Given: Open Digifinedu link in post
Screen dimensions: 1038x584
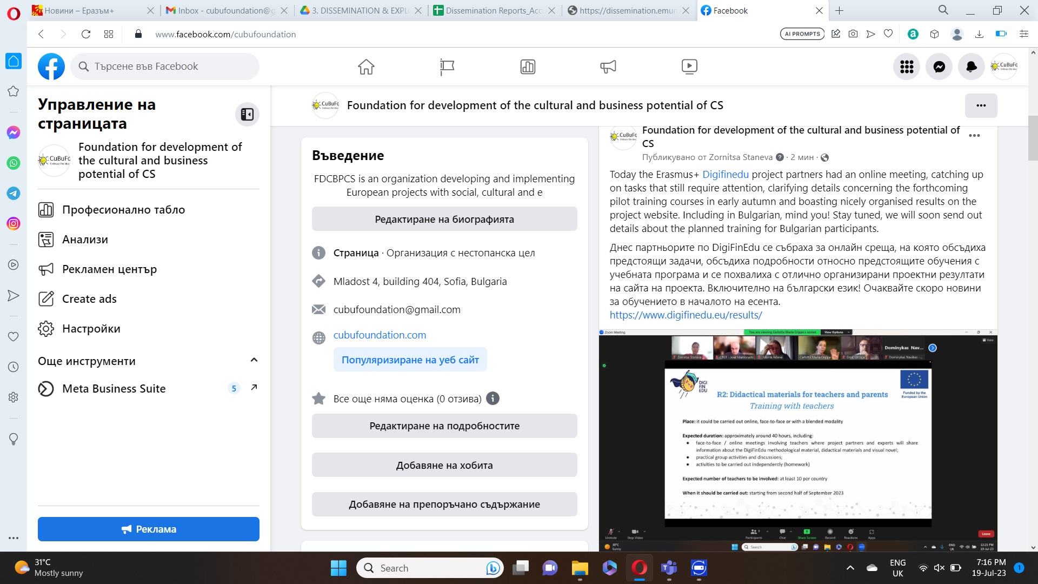Looking at the screenshot, I should [x=726, y=175].
